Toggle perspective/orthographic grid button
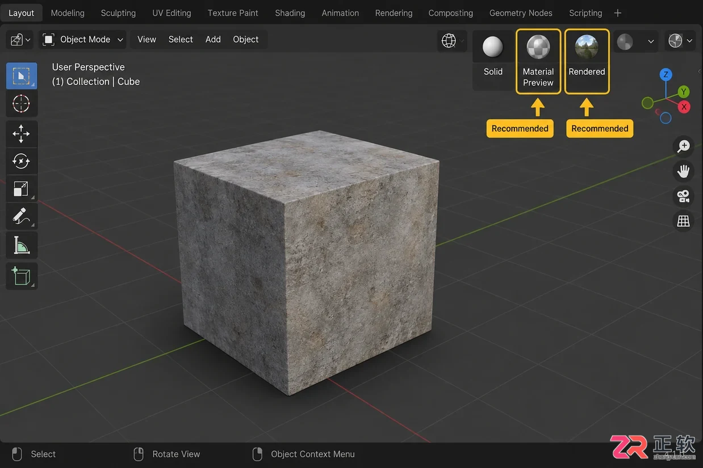 (x=684, y=221)
